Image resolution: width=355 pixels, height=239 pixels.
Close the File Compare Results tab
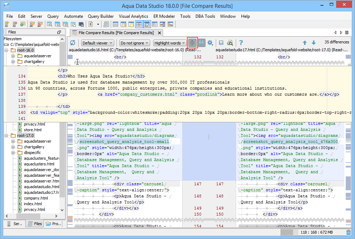159,33
